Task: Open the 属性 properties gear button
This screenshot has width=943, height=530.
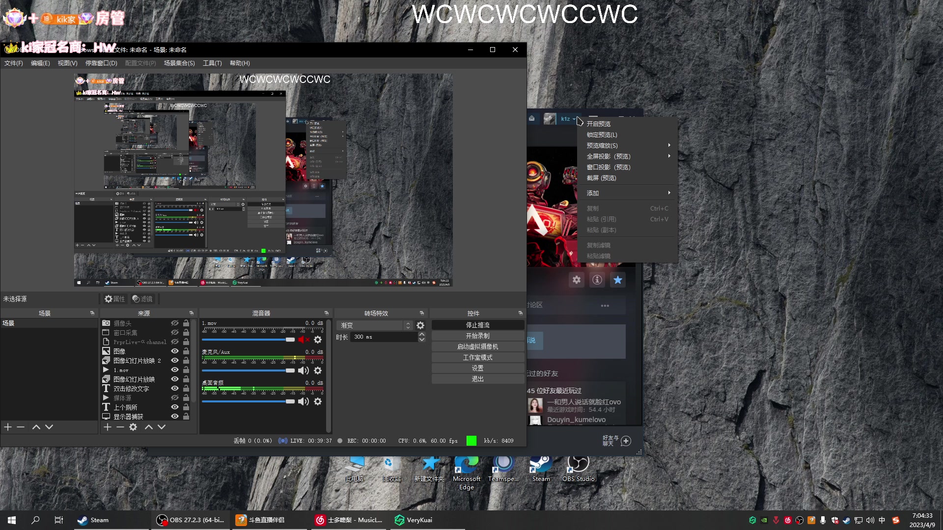Action: tap(114, 299)
